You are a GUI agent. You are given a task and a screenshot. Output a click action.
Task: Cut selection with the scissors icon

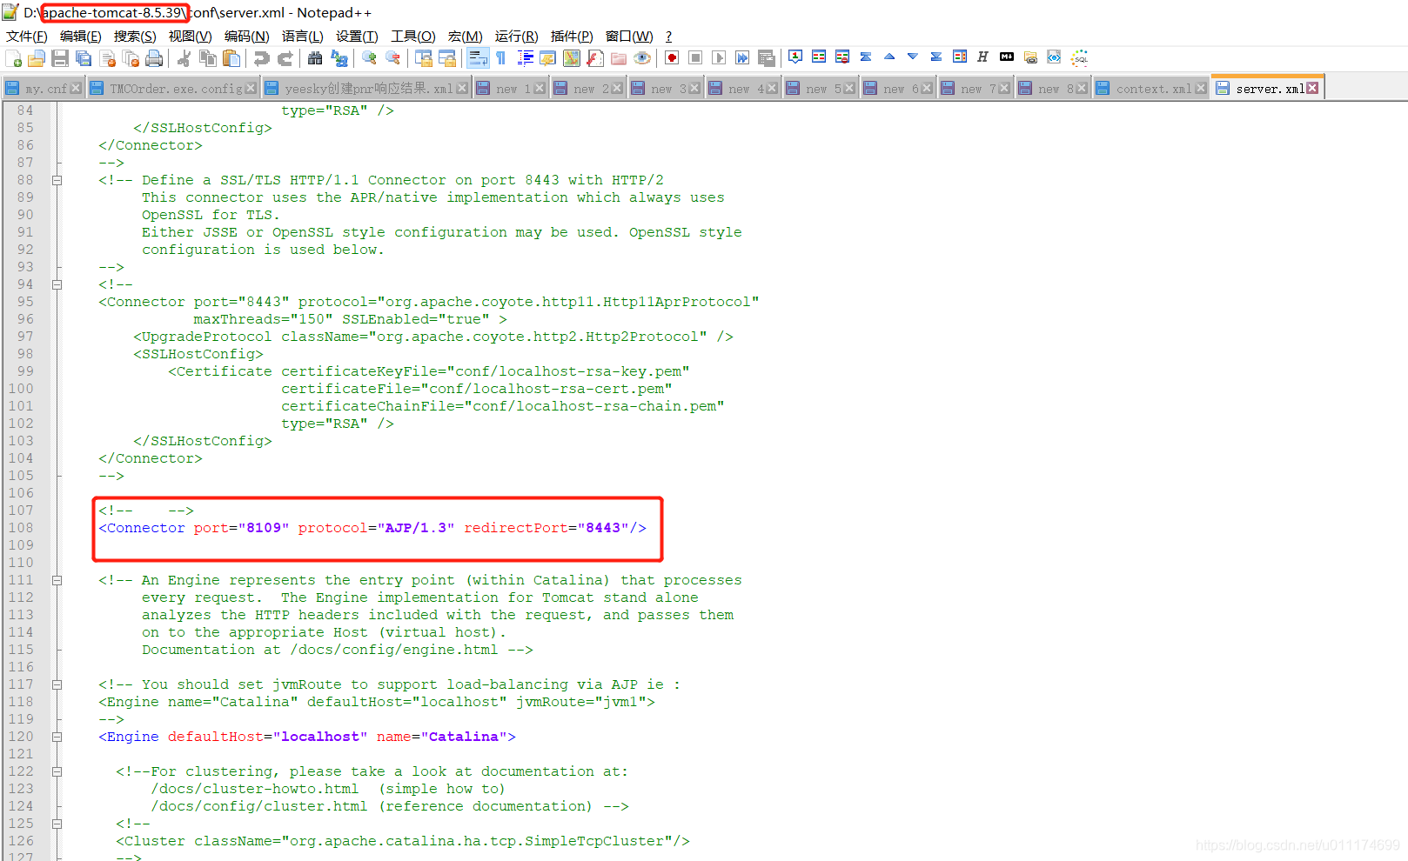click(184, 58)
